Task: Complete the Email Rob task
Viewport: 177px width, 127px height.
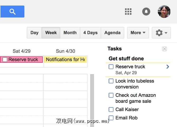Action: 111,118
